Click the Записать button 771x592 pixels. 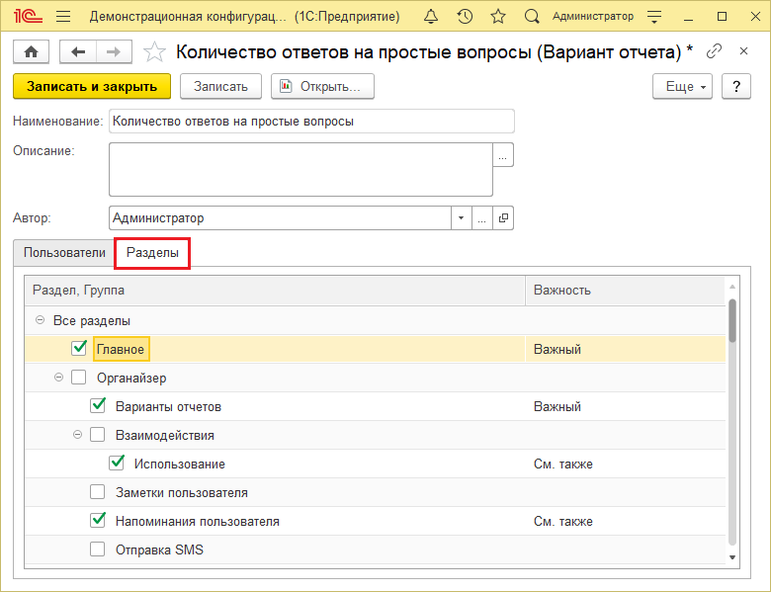[220, 87]
